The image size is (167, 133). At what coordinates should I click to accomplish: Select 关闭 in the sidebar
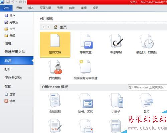point(10,36)
